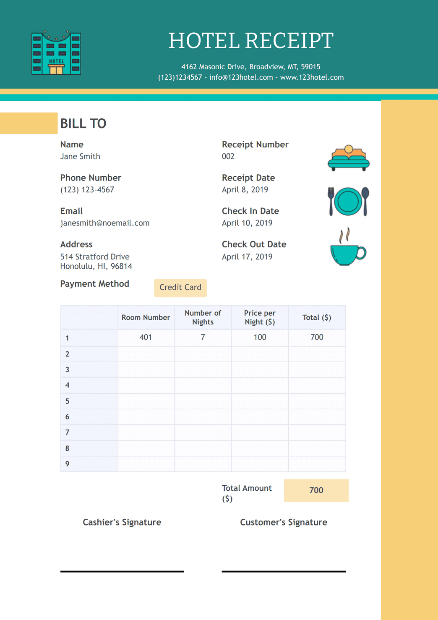Image resolution: width=438 pixels, height=620 pixels.
Task: Click the HOTEL sign on the building logo
Action: (56, 61)
